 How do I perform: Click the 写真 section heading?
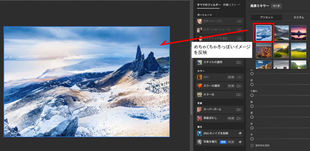point(200,103)
